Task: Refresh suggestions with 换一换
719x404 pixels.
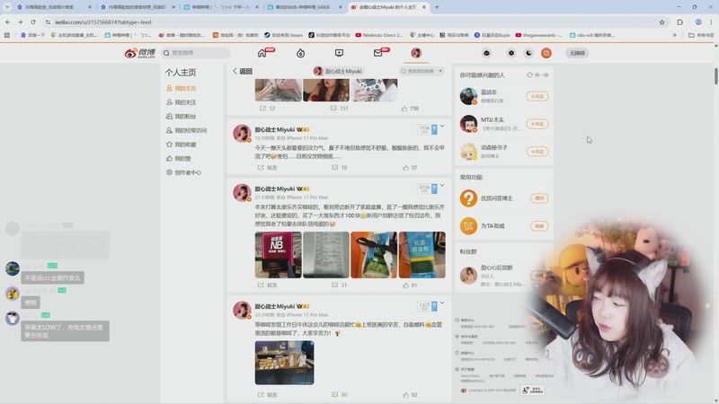Action: (x=537, y=75)
